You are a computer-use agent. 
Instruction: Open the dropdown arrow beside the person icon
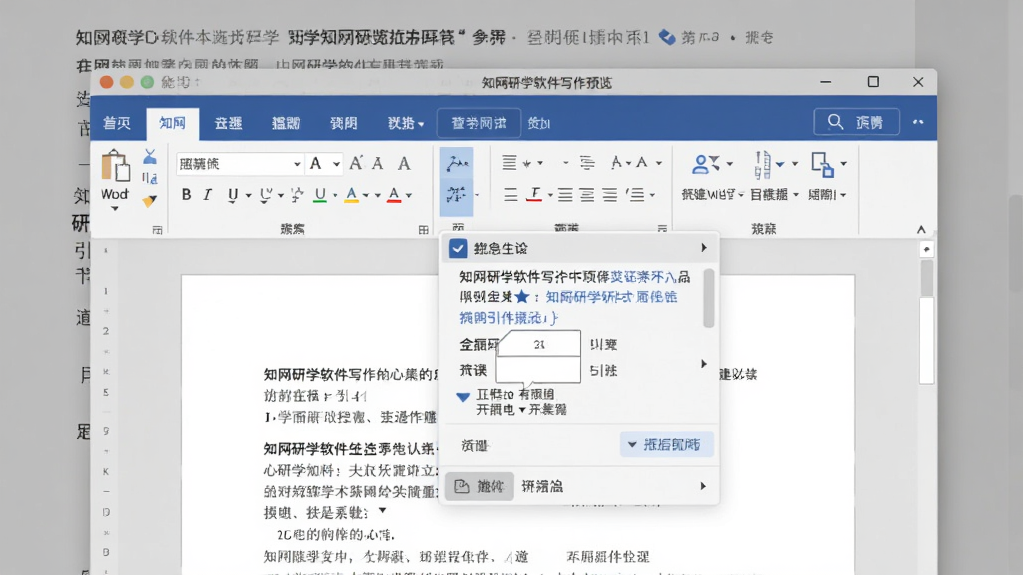[730, 164]
